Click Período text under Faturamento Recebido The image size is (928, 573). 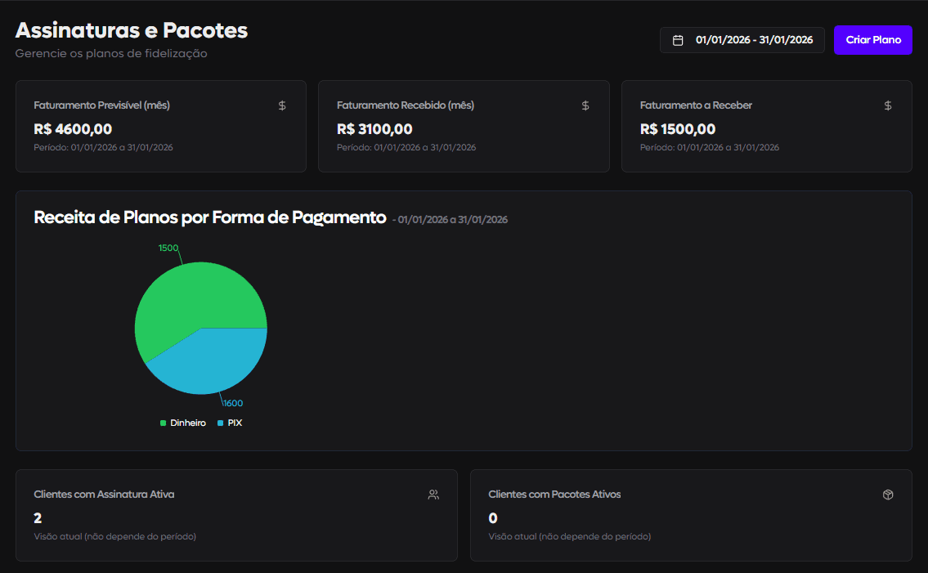click(x=406, y=147)
